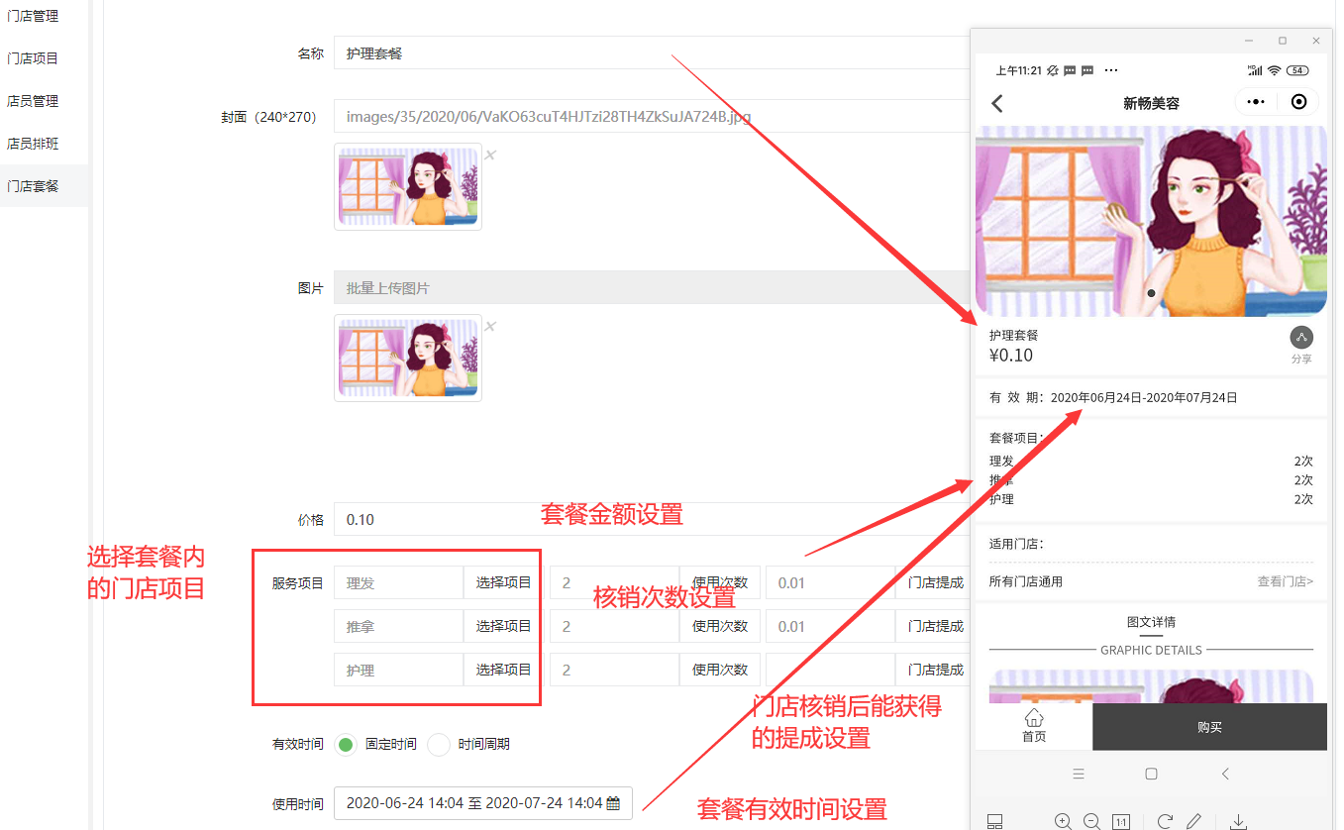1344x830 pixels.
Task: Zoom in on the phone screenshot
Action: 1063,821
